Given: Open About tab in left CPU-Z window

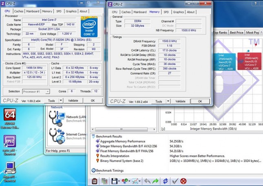Looking at the screenshot, I should coord(83,11).
